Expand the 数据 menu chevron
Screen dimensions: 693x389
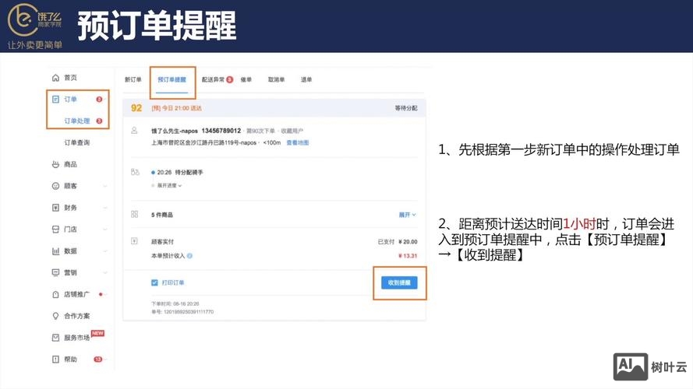(x=105, y=251)
